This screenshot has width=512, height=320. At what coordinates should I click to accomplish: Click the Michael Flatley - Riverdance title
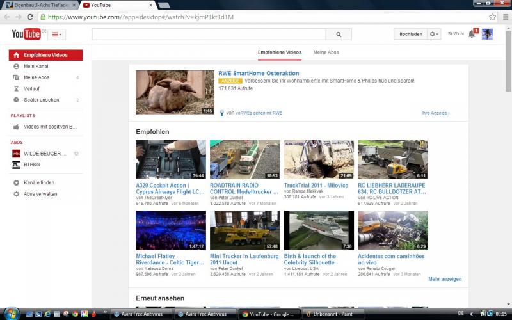170,259
